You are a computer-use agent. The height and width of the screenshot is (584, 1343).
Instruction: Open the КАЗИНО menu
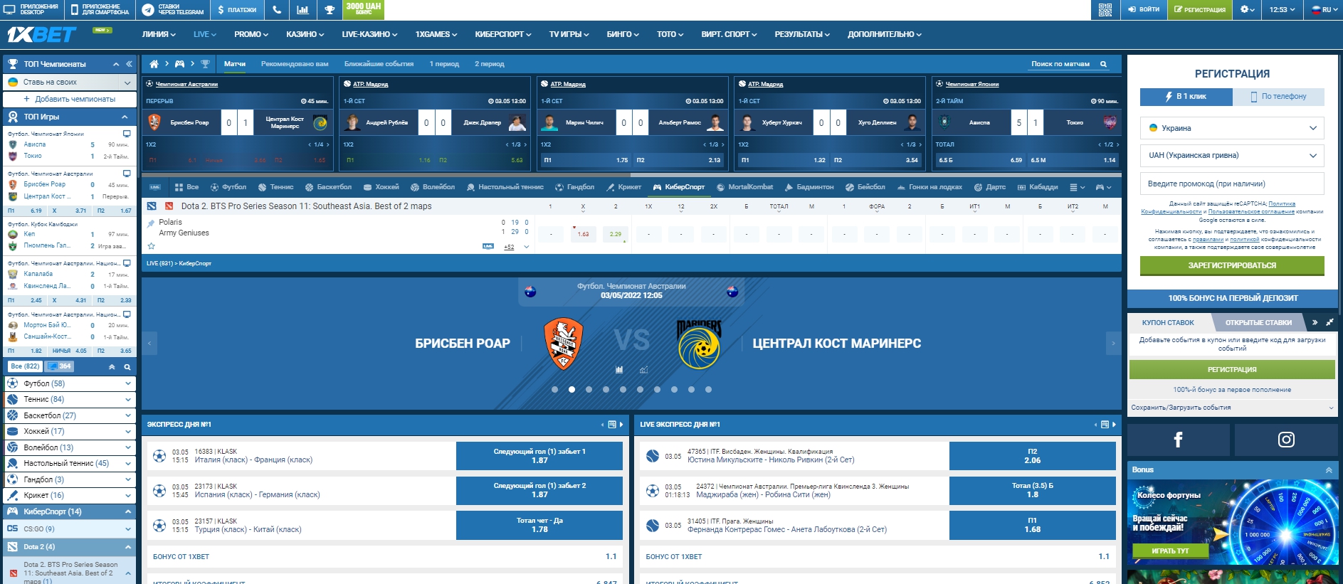(305, 34)
